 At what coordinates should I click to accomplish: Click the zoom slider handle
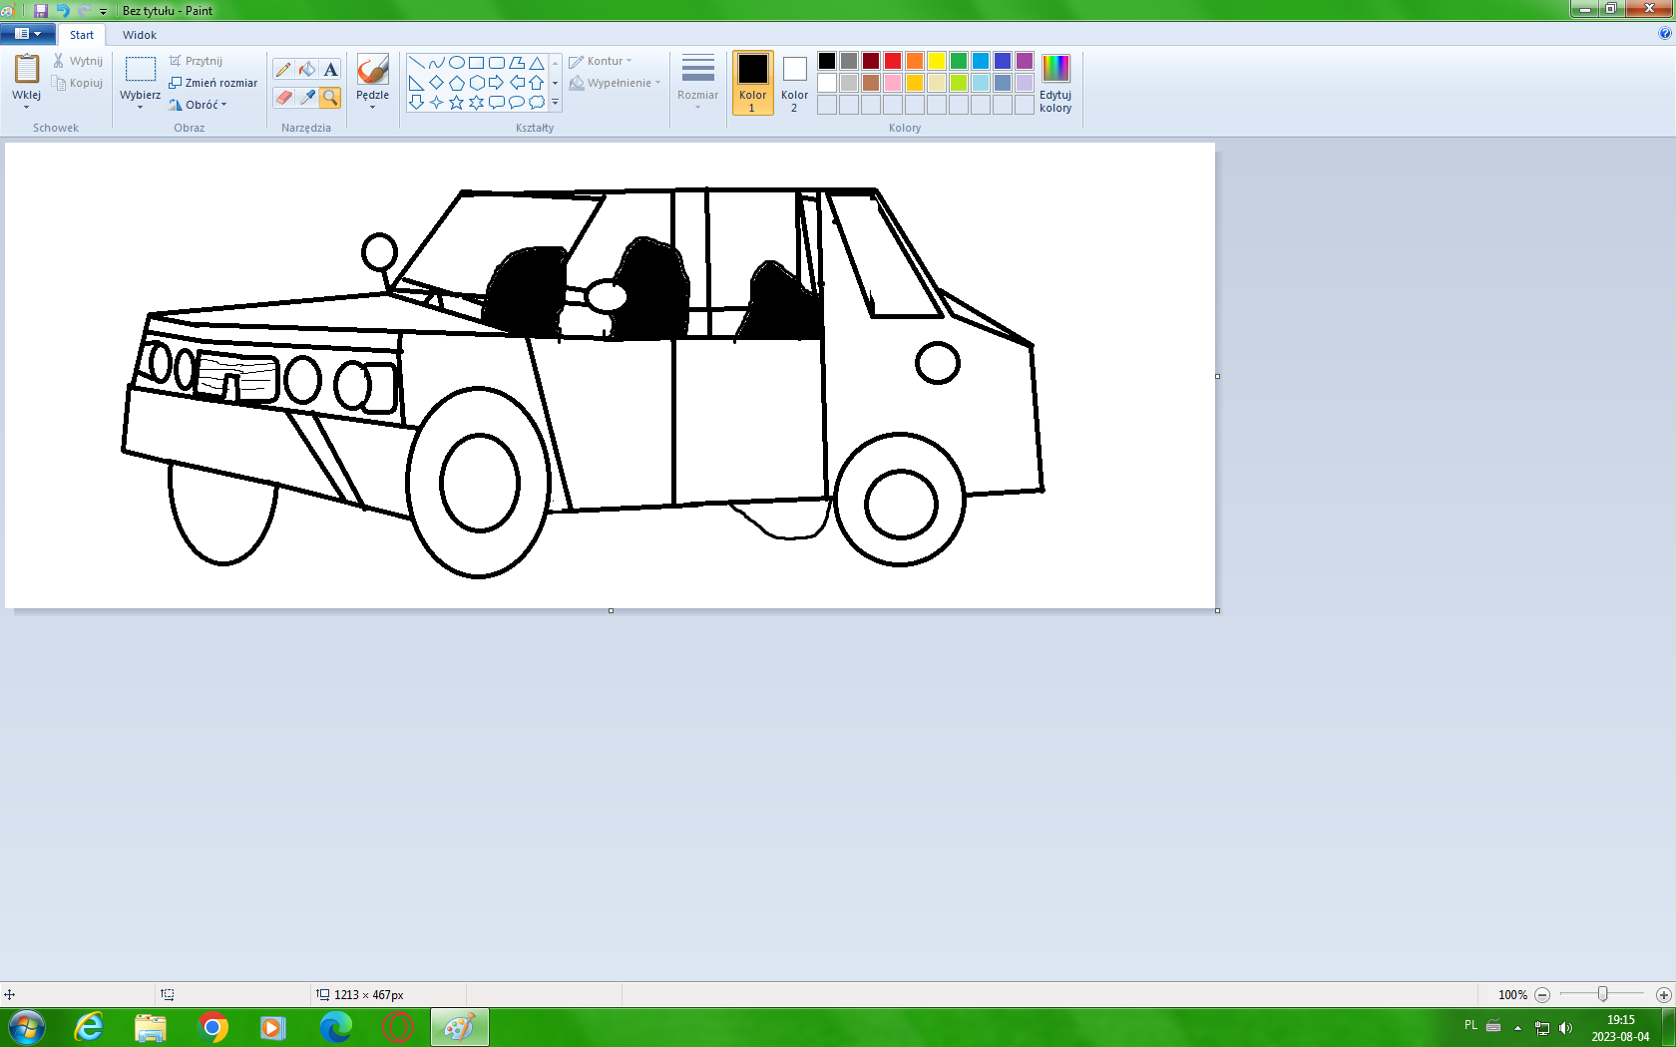[x=1602, y=994]
